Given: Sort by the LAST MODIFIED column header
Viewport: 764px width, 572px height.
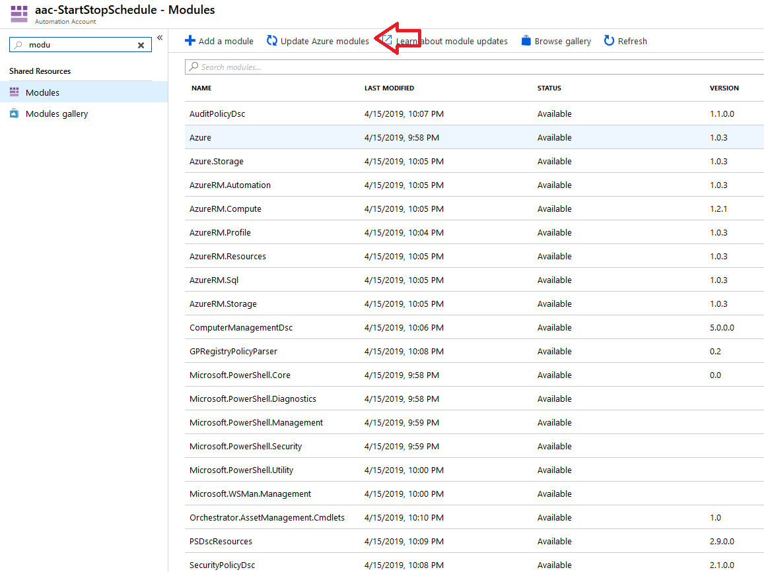Looking at the screenshot, I should point(389,88).
